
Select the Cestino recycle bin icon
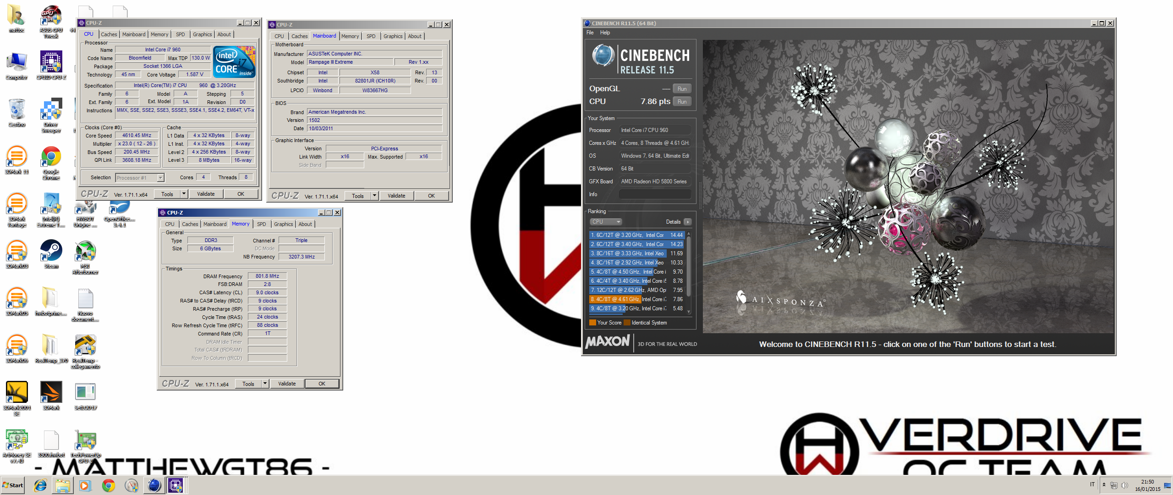click(16, 112)
